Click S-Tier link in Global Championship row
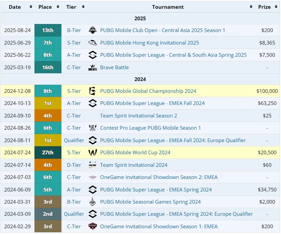The height and width of the screenshot is (234, 281). [74, 91]
